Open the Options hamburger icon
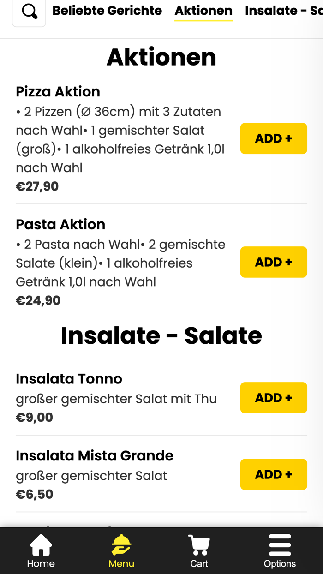 (x=280, y=544)
